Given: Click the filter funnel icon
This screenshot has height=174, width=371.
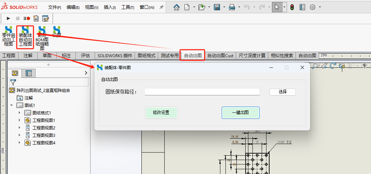Looking at the screenshot, I should (x=13, y=82).
